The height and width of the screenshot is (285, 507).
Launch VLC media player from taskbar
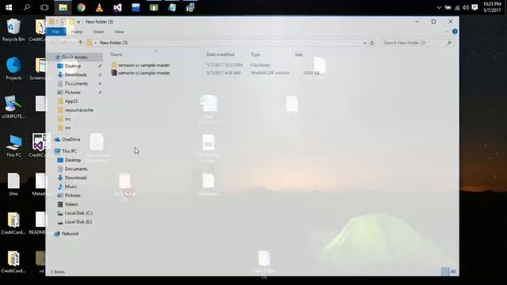(99, 7)
